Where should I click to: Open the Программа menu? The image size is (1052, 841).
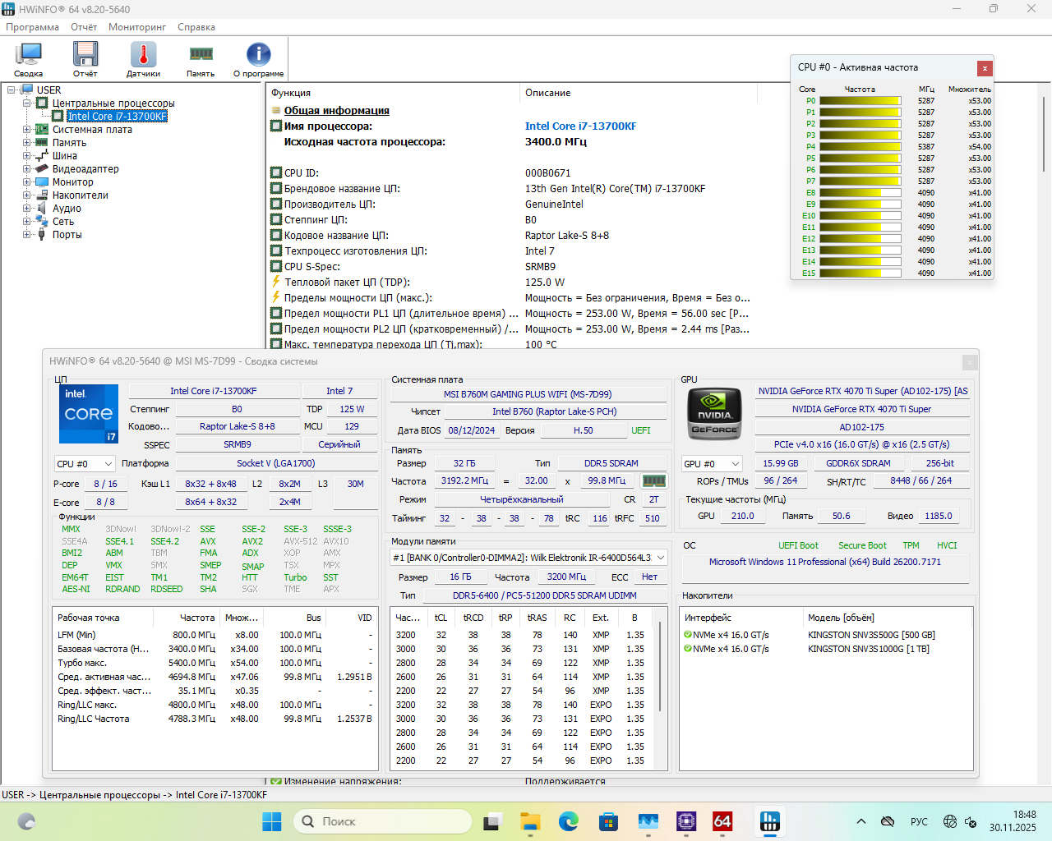click(x=33, y=27)
